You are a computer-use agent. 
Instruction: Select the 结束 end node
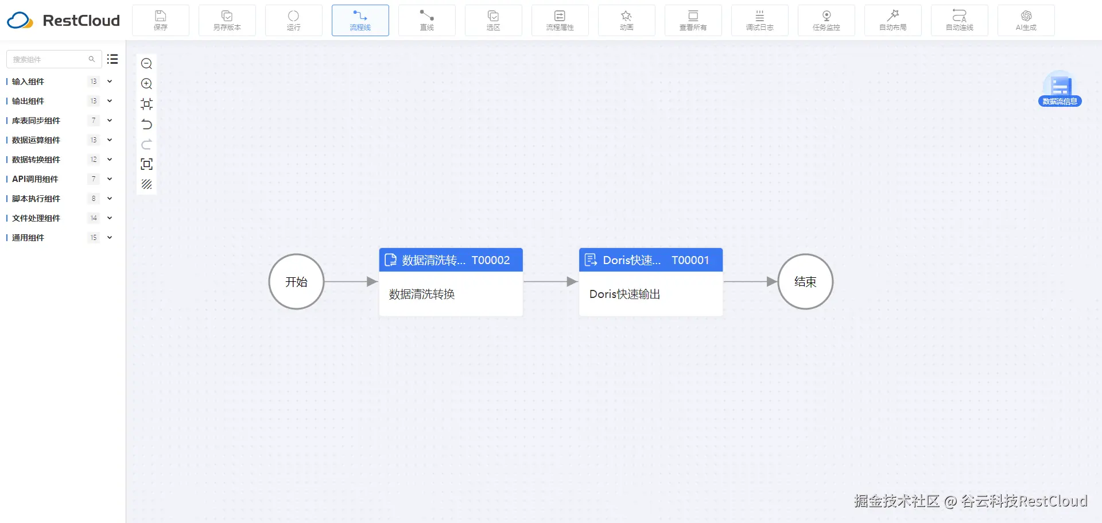click(x=805, y=282)
